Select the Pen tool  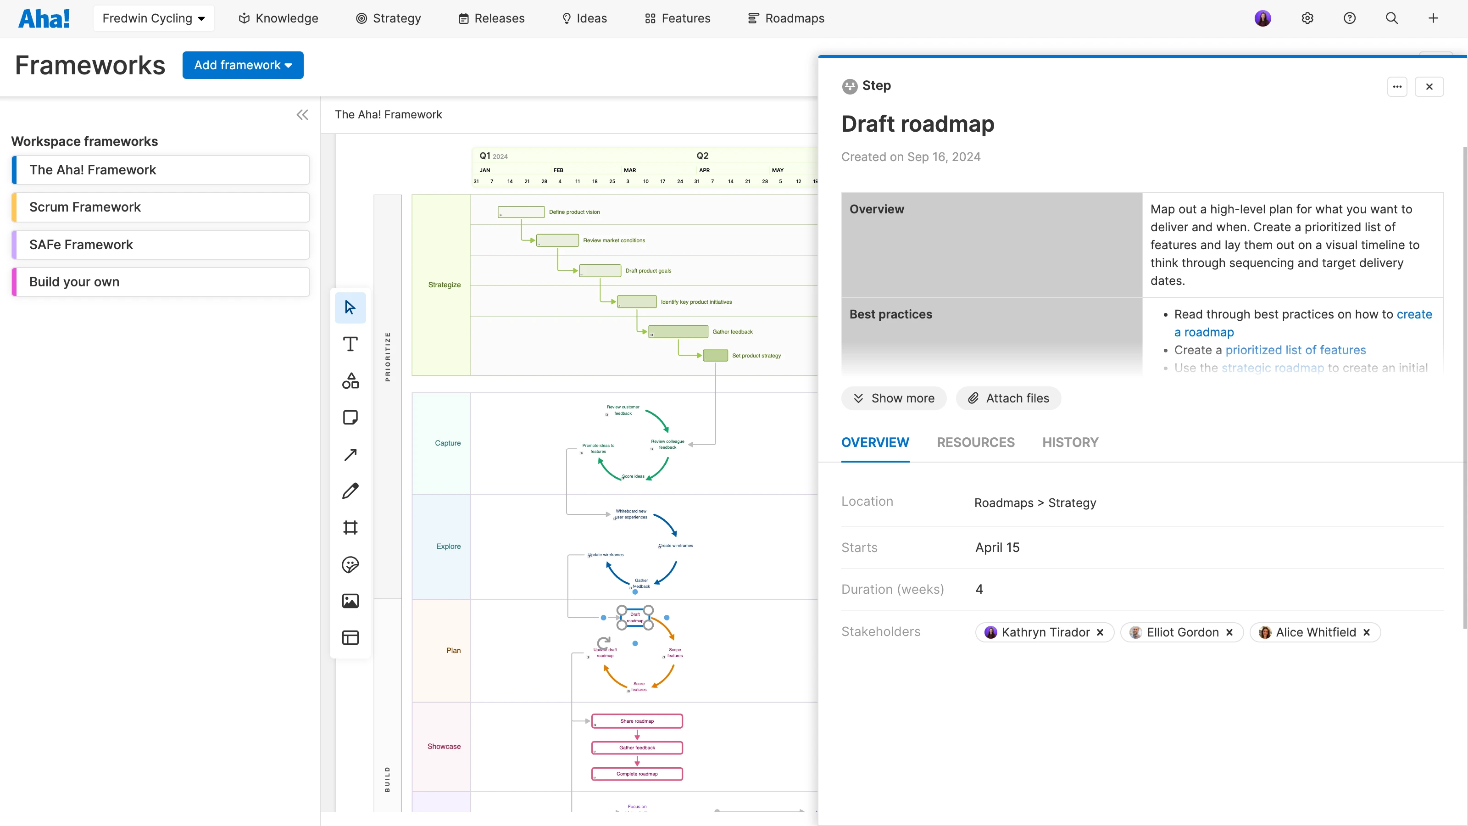click(x=350, y=490)
